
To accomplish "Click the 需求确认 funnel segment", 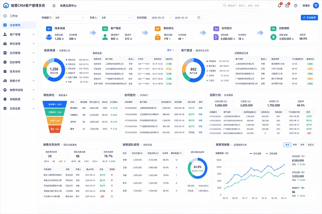I will point(55,104).
